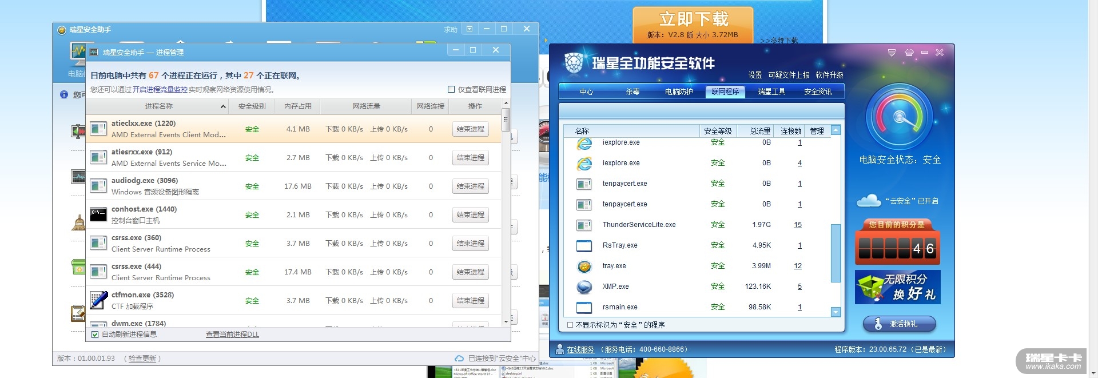Click the tray.exe icon

[584, 266]
